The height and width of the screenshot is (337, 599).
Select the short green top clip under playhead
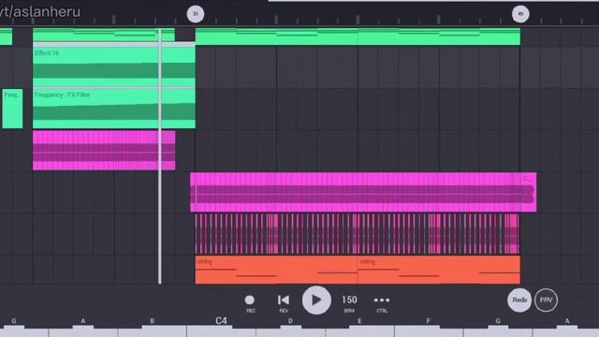tap(104, 35)
